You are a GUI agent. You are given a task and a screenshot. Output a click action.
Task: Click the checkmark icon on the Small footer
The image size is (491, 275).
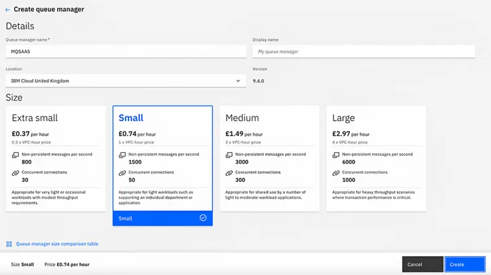(x=203, y=218)
